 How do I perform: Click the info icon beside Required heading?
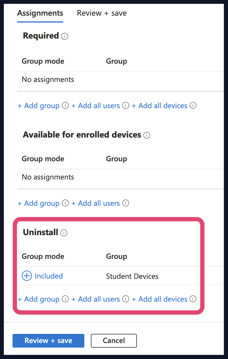click(x=65, y=37)
